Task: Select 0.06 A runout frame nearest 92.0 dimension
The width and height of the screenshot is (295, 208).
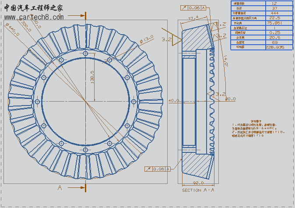Action: click(157, 169)
